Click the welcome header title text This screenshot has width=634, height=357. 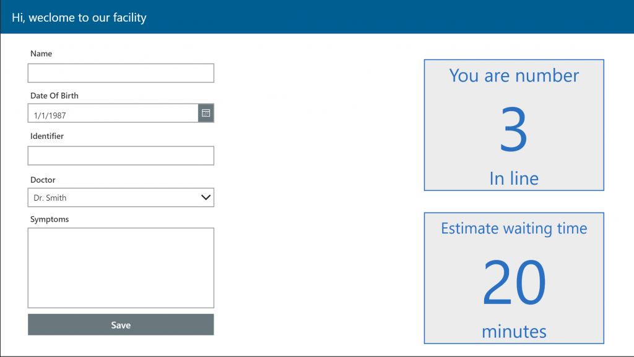[x=79, y=17]
